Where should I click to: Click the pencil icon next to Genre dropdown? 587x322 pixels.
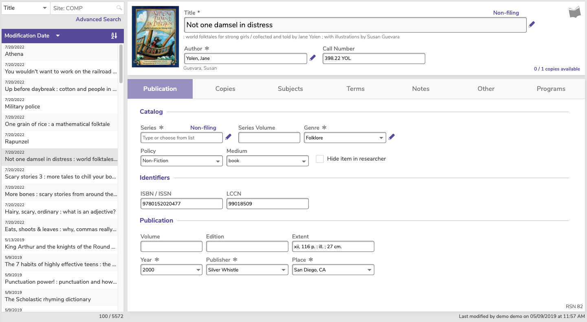391,137
